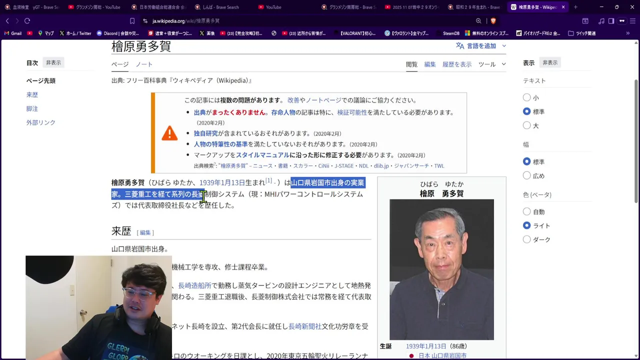Open a new tab with the plus button

point(575,7)
